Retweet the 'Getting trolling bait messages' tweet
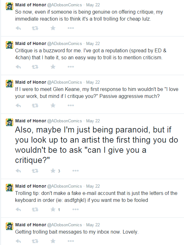184x245 pixels. (x=35, y=241)
